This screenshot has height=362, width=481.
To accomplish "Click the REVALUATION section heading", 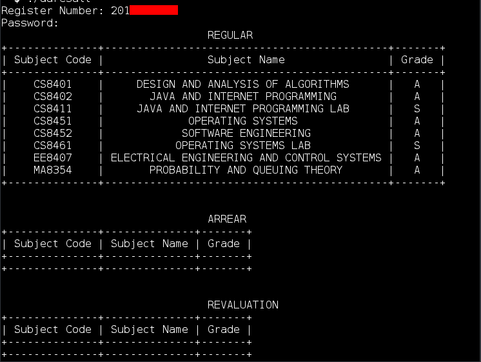I will (x=243, y=305).
